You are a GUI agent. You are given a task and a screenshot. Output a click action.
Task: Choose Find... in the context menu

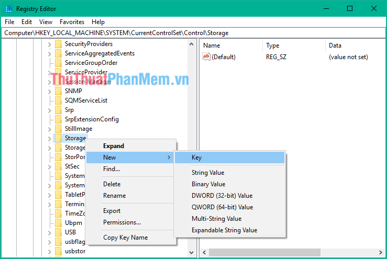click(x=131, y=169)
